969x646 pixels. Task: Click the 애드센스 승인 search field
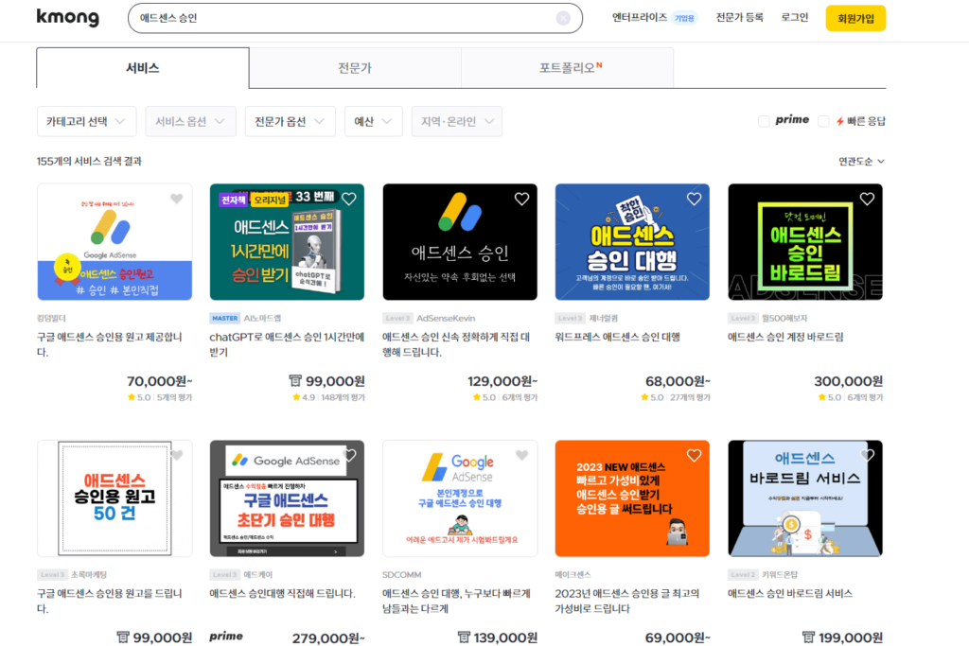coord(355,18)
